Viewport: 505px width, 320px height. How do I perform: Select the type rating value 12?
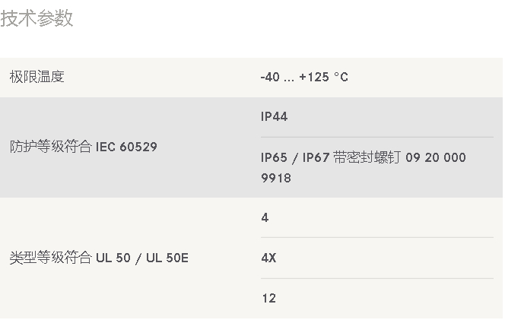(x=269, y=298)
